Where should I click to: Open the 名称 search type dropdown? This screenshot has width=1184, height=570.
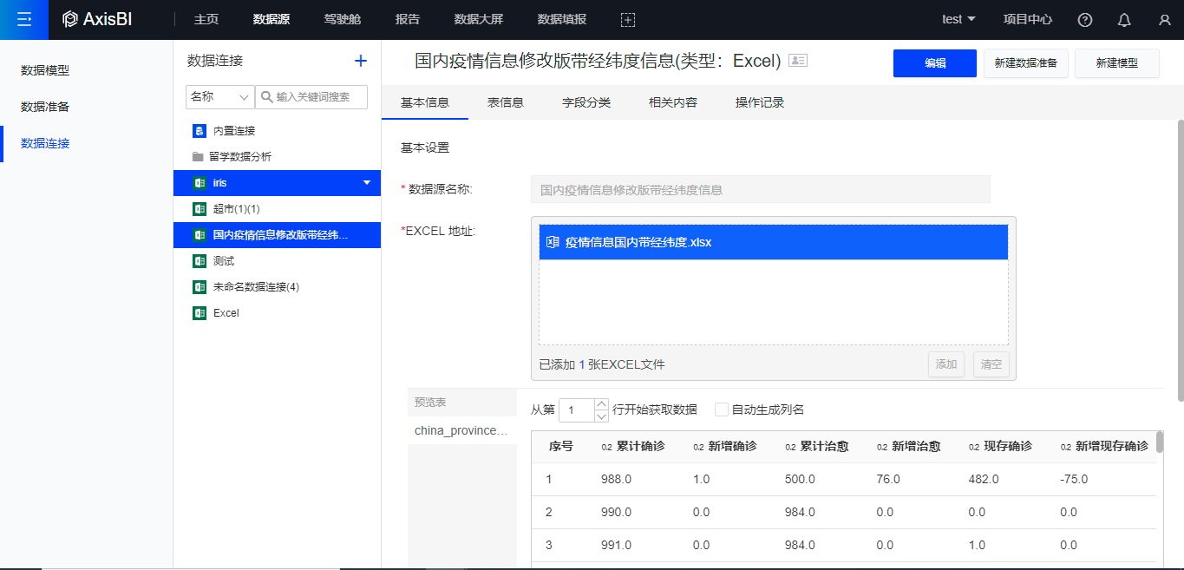(219, 97)
